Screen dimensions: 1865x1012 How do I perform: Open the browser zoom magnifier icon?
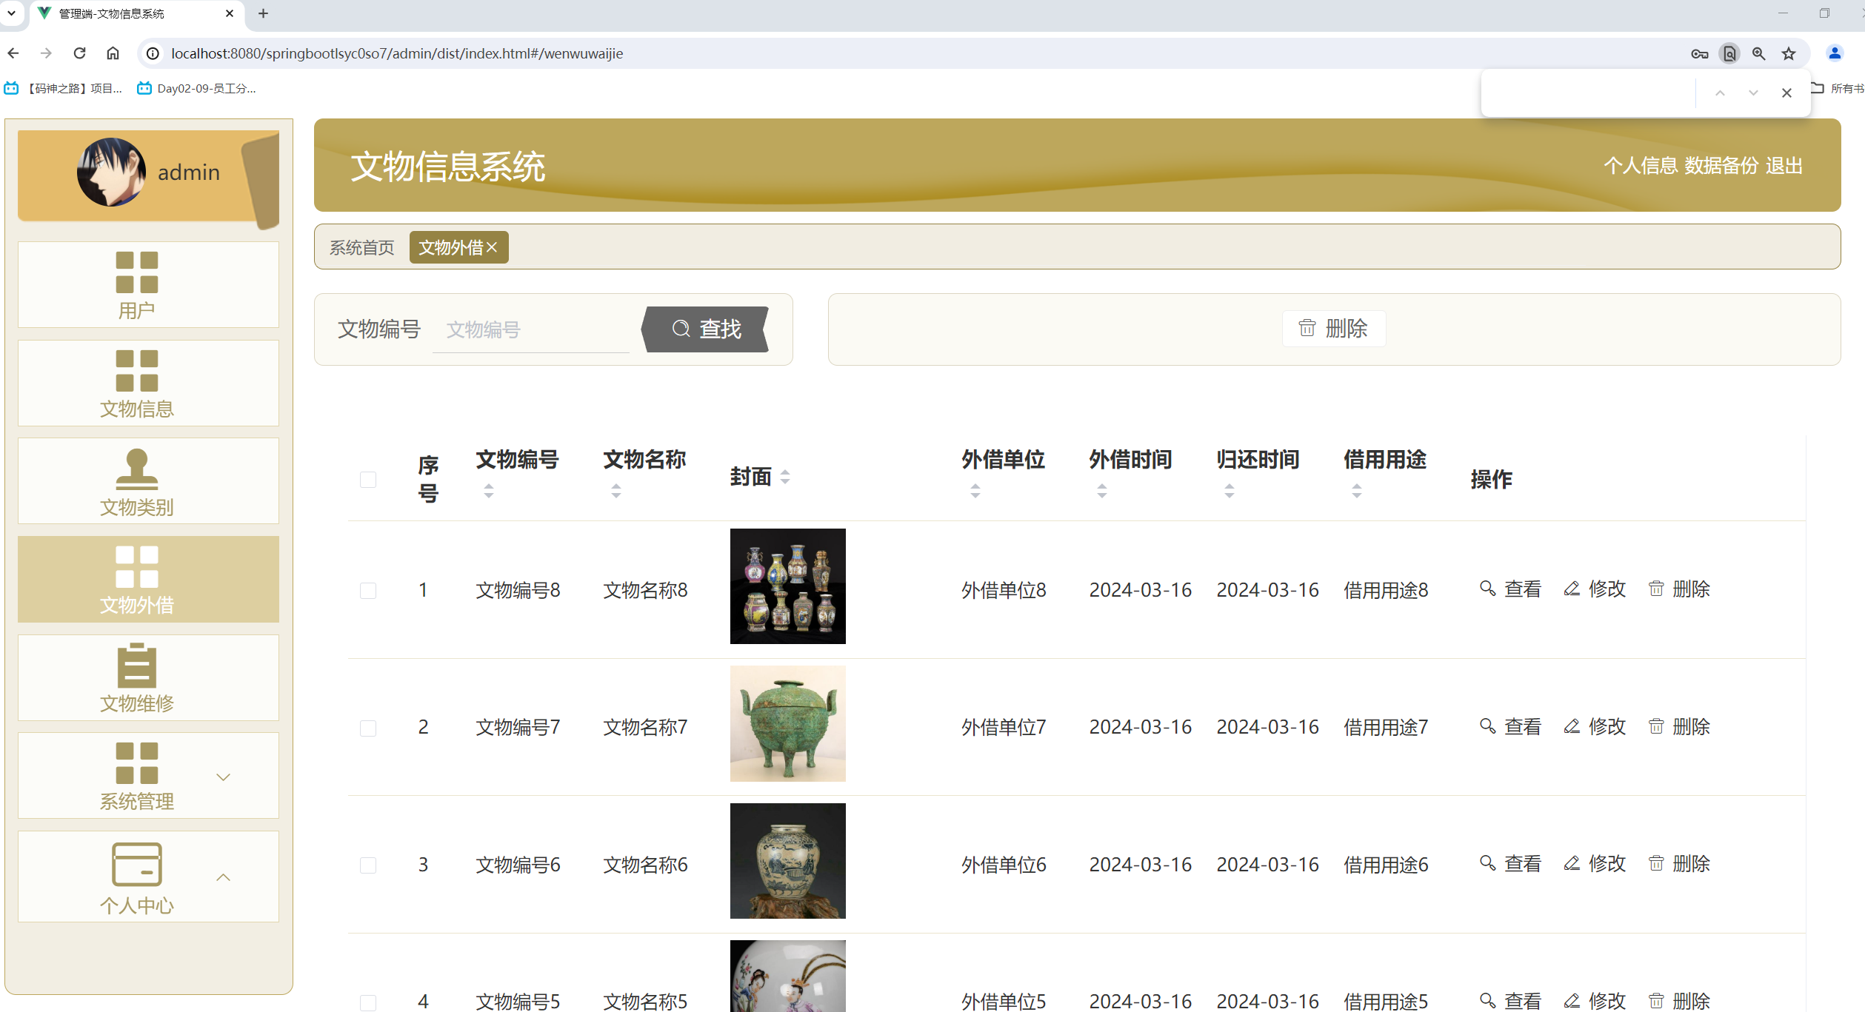pos(1759,53)
